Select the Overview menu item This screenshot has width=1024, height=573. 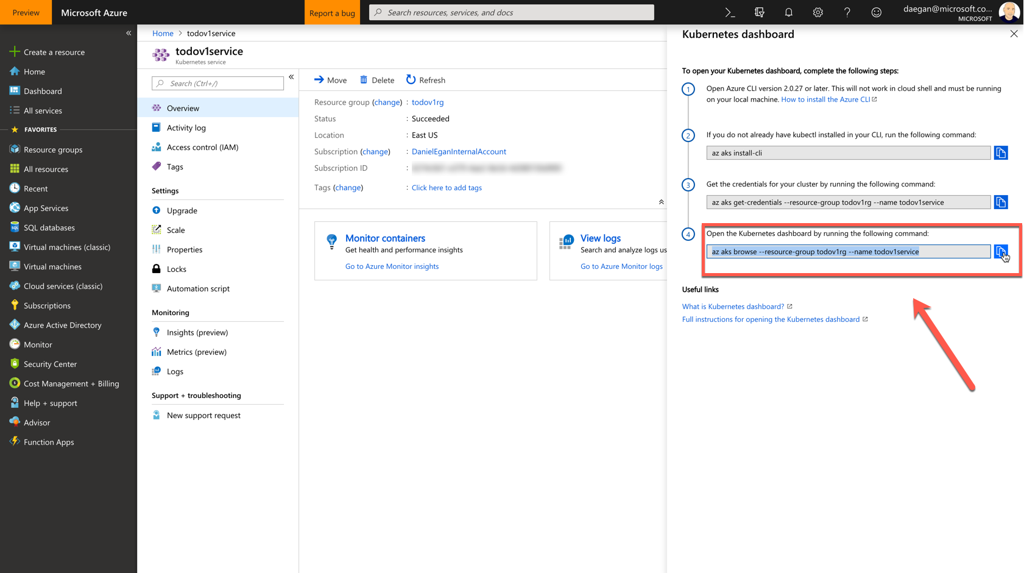[218, 108]
